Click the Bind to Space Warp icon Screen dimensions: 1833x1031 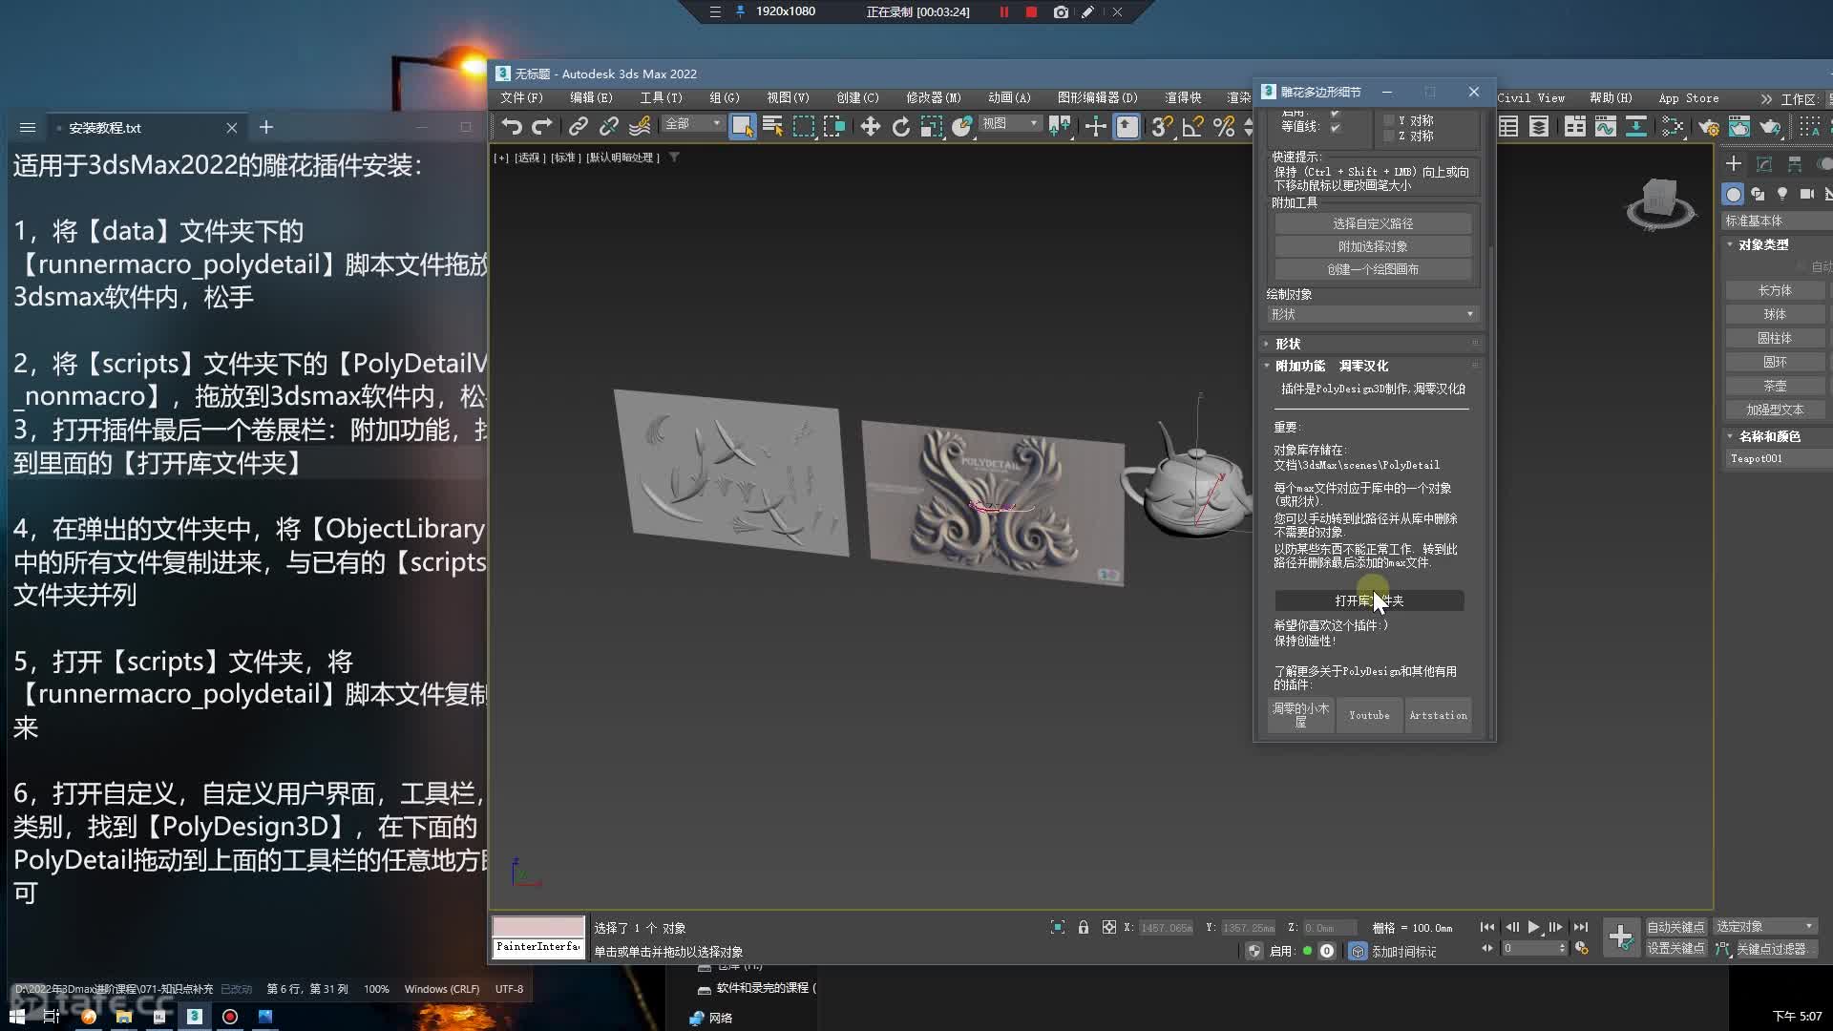tap(640, 126)
